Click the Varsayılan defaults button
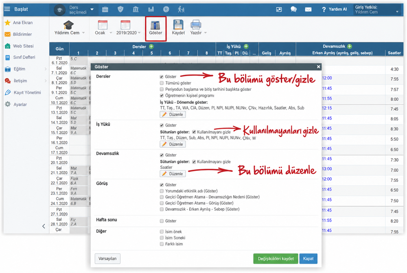407x273 pixels. coord(107,259)
